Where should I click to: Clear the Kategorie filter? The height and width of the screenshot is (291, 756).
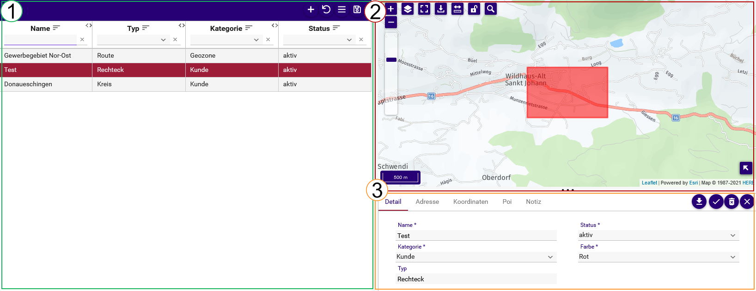[x=268, y=40]
